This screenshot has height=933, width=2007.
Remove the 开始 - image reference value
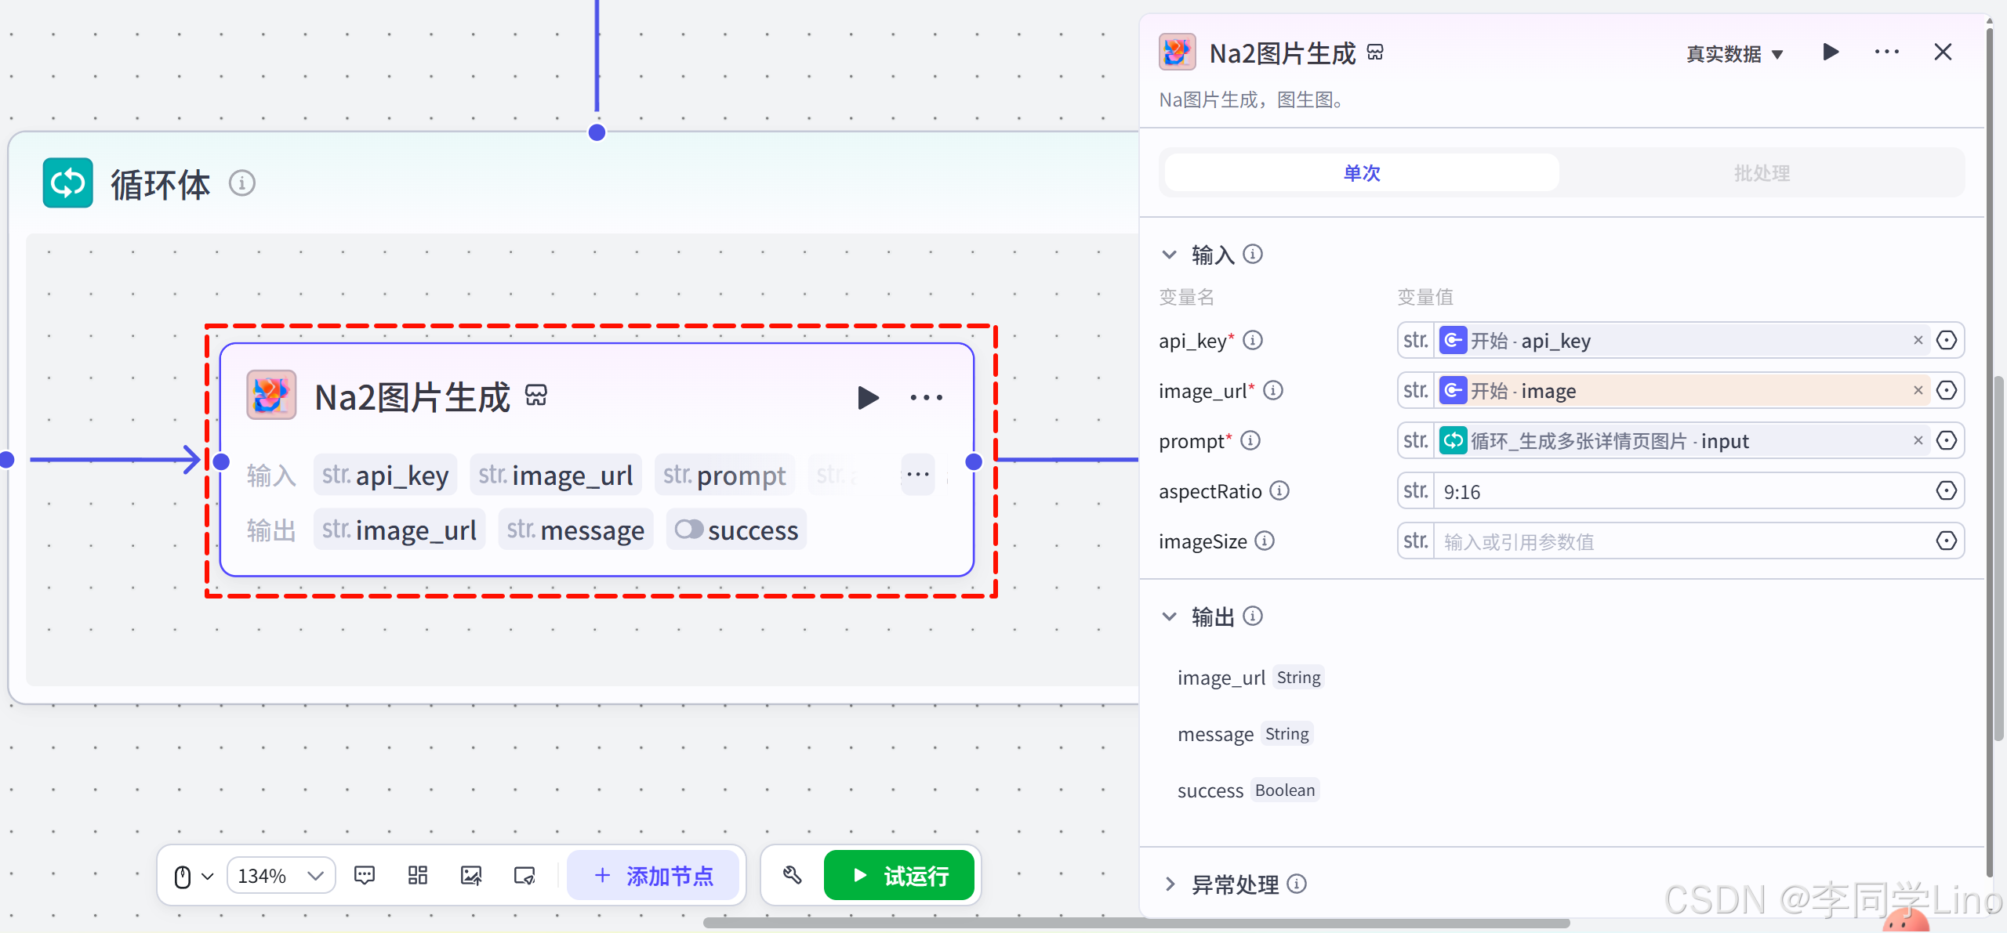coord(1918,390)
